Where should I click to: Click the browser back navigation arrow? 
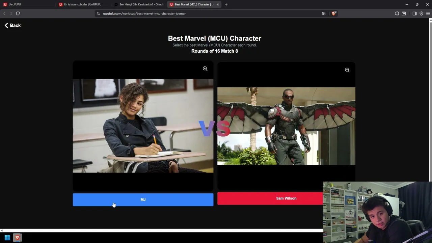[4, 13]
